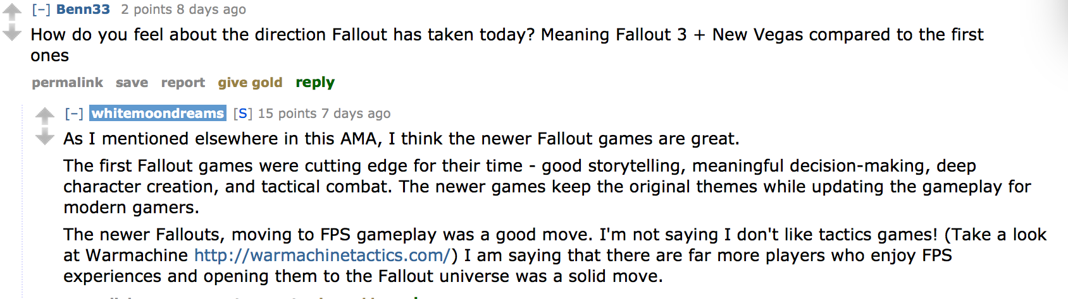Click the '7 days ago' timestamp
The height and width of the screenshot is (299, 1068).
pyautogui.click(x=356, y=114)
